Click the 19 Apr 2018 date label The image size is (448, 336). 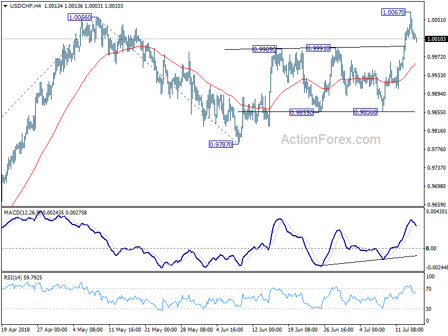click(16, 330)
